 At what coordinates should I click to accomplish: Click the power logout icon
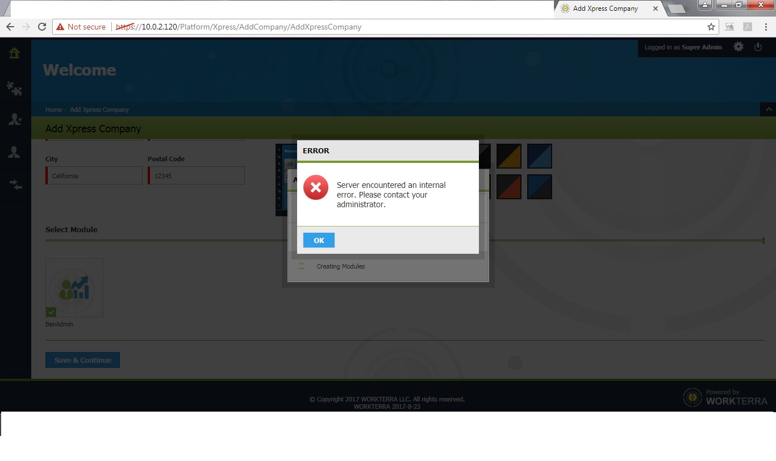coord(758,47)
